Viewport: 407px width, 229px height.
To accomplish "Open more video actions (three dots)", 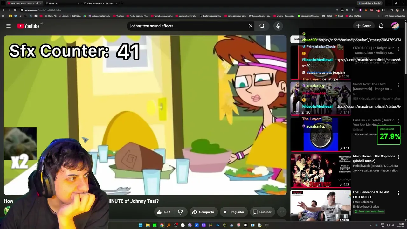I will tap(282, 212).
